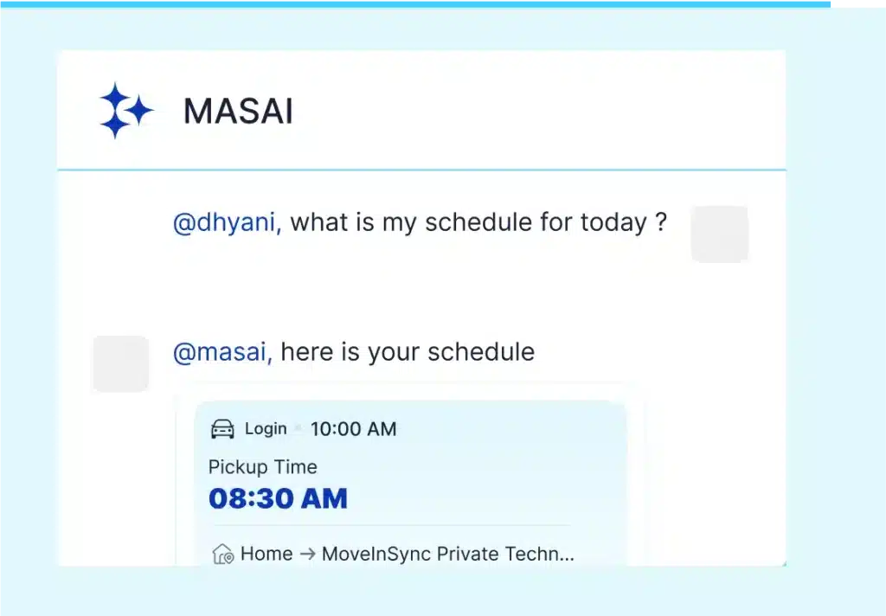Open the @masai mention link

(x=222, y=352)
